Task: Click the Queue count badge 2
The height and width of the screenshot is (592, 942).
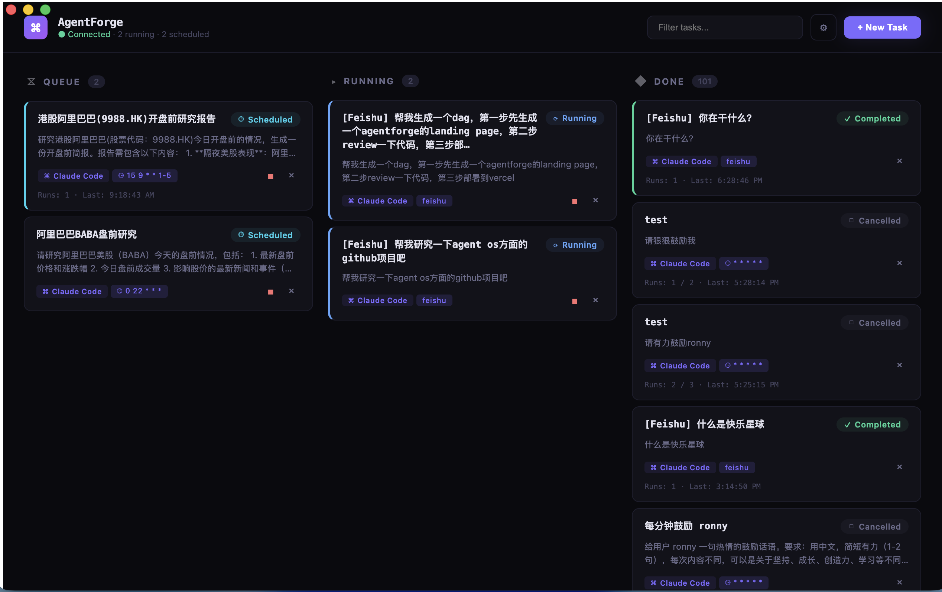Action: coord(96,82)
